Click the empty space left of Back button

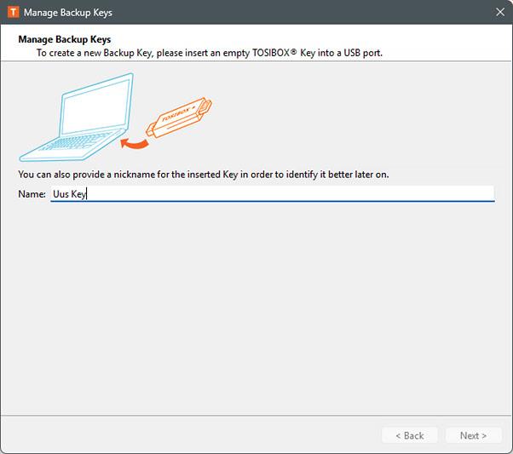[187, 435]
